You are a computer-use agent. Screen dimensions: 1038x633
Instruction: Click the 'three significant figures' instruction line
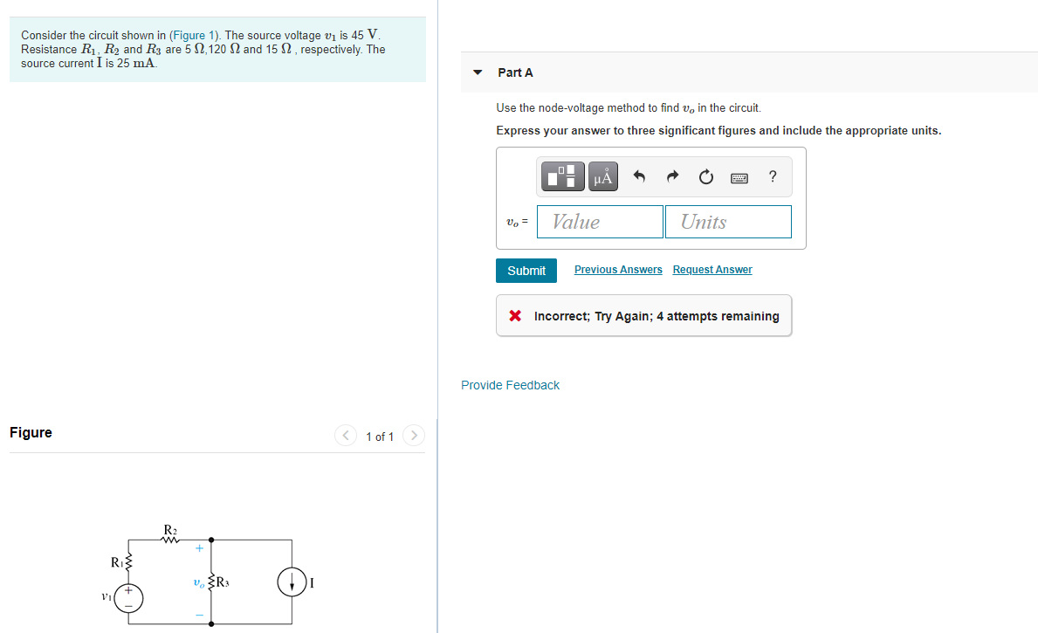(x=719, y=130)
